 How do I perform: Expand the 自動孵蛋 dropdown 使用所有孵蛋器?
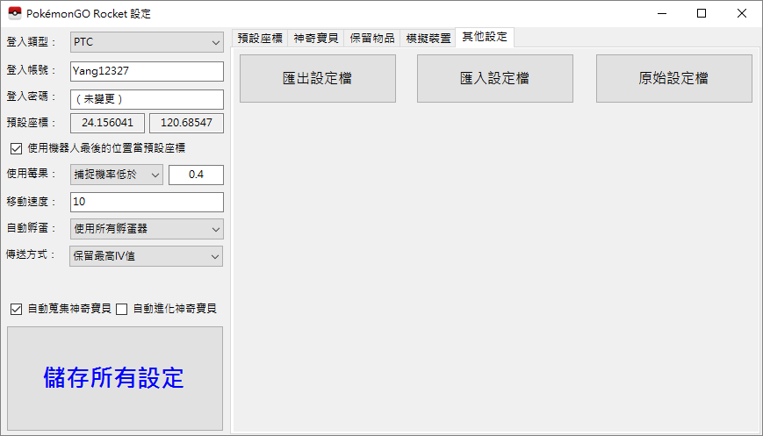147,229
